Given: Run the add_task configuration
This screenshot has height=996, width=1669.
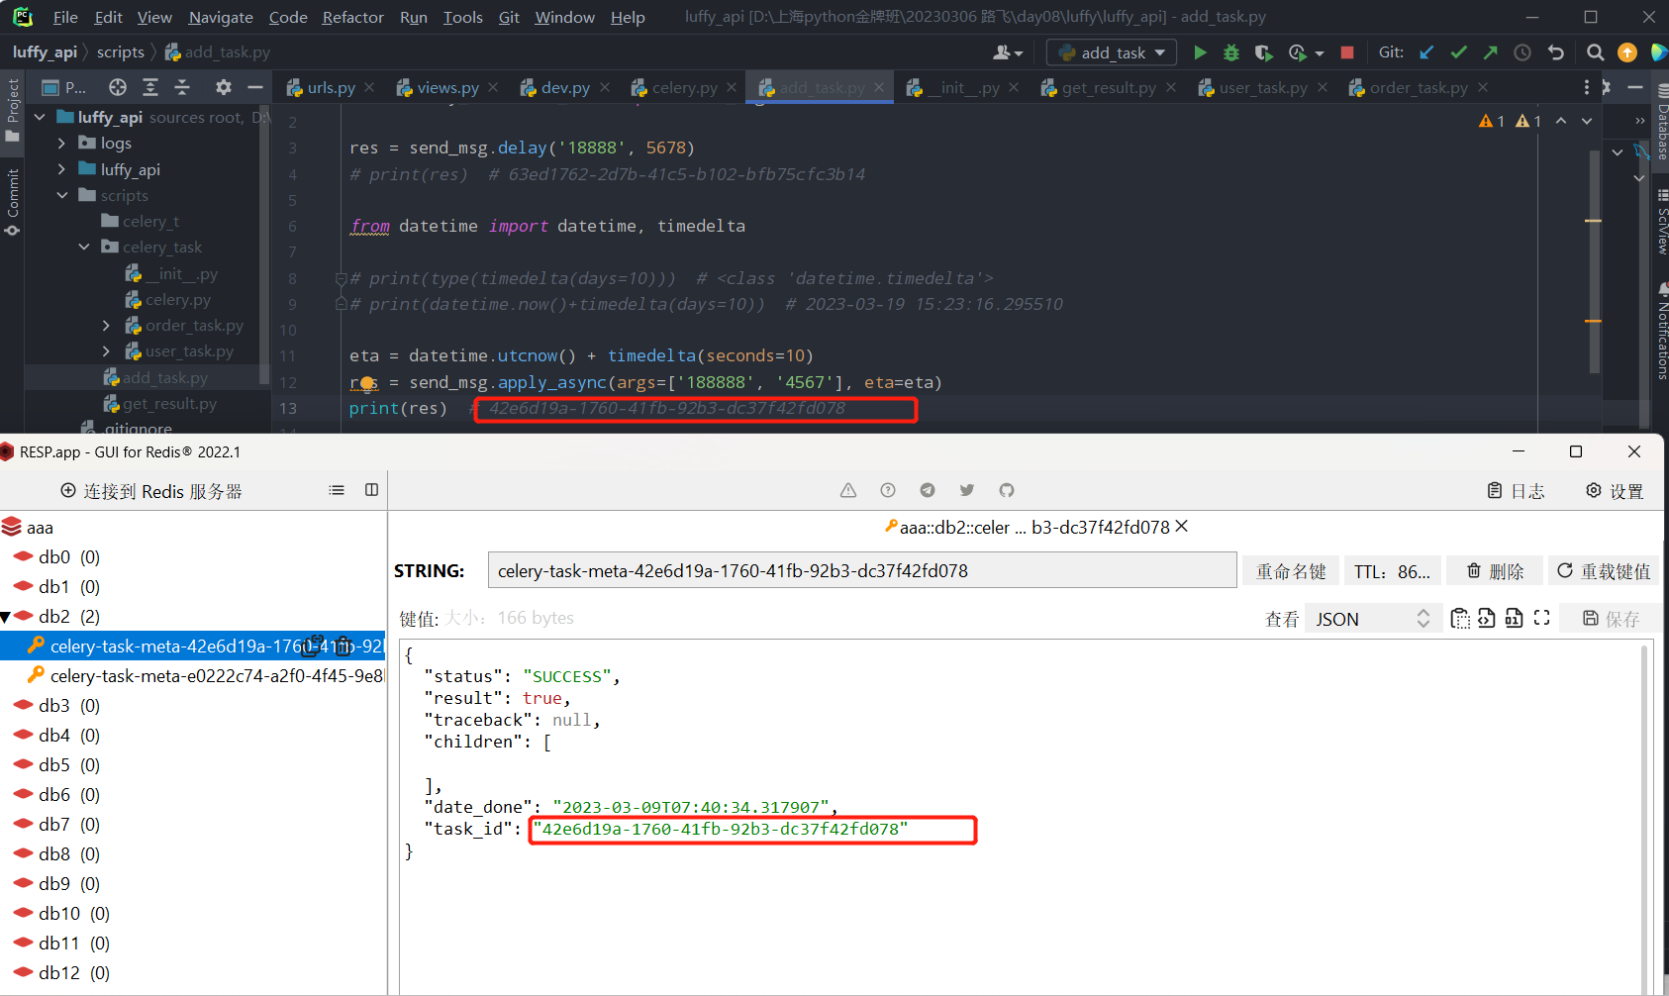Looking at the screenshot, I should 1200,52.
